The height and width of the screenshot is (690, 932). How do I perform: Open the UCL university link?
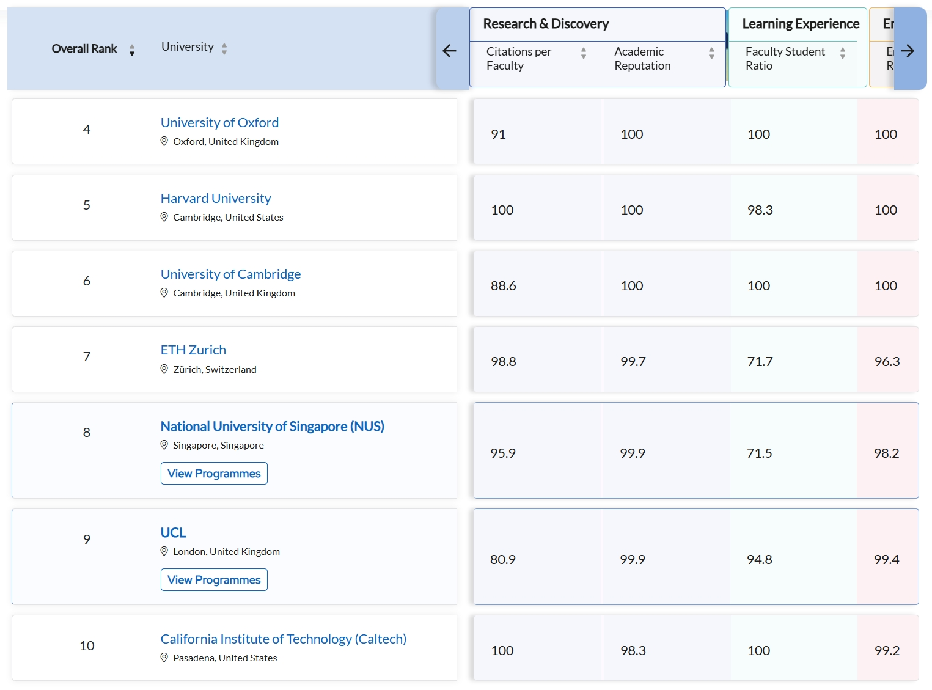[173, 532]
